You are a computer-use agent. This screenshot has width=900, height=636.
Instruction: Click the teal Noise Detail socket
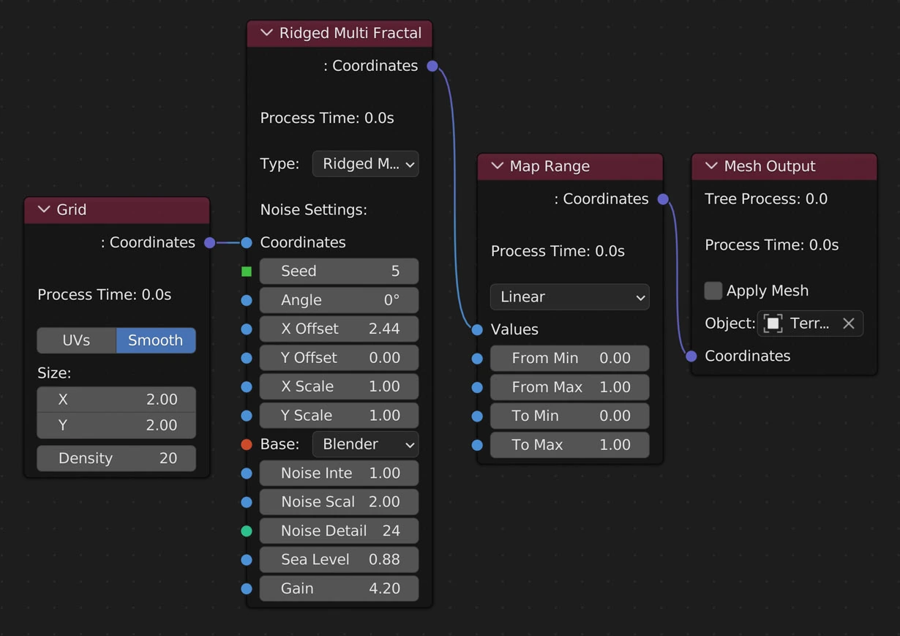pos(247,531)
